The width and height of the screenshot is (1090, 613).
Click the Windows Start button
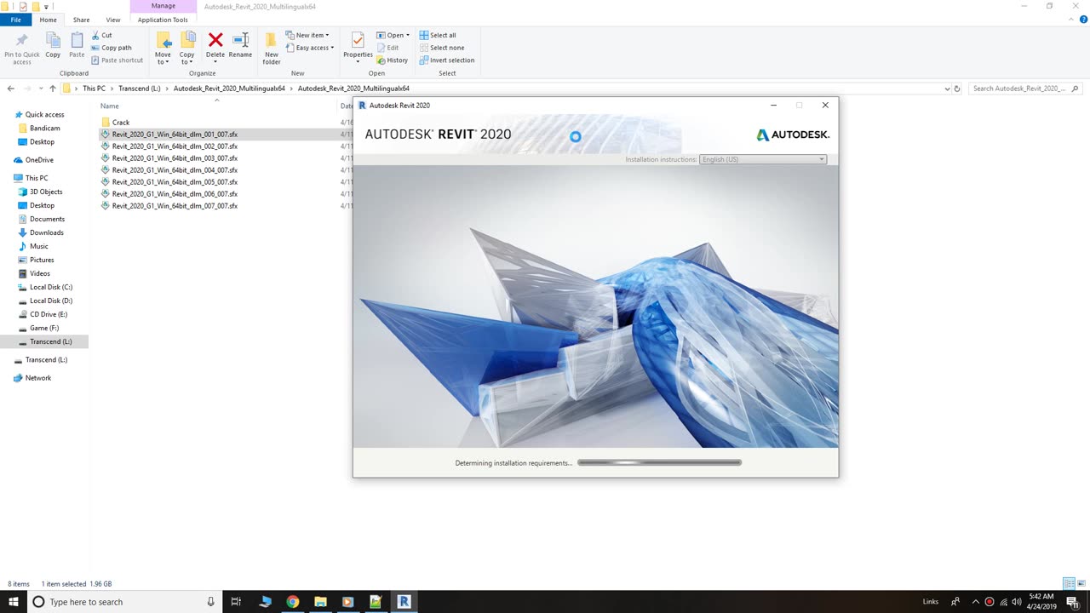tap(14, 602)
